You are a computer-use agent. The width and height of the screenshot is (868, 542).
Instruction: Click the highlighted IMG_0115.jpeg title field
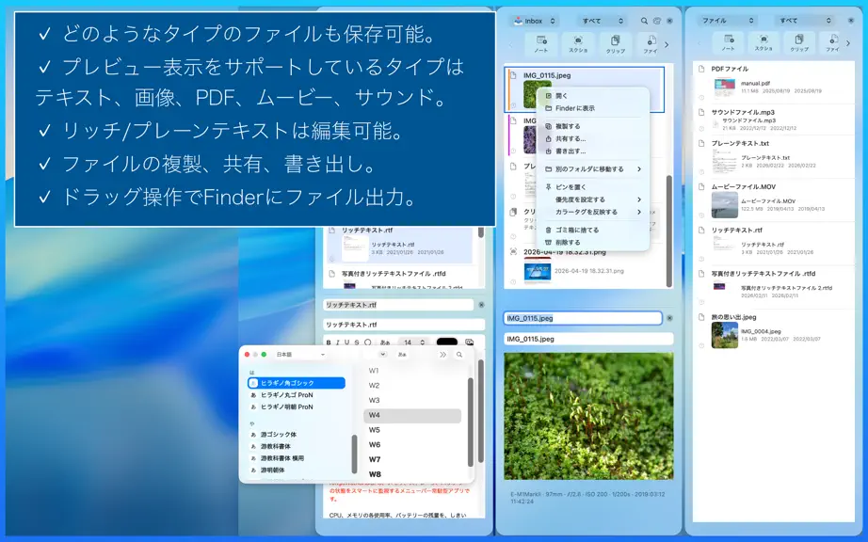point(583,318)
